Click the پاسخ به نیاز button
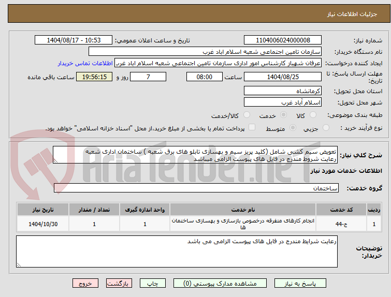The height and width of the screenshot is (297, 391). point(300,284)
